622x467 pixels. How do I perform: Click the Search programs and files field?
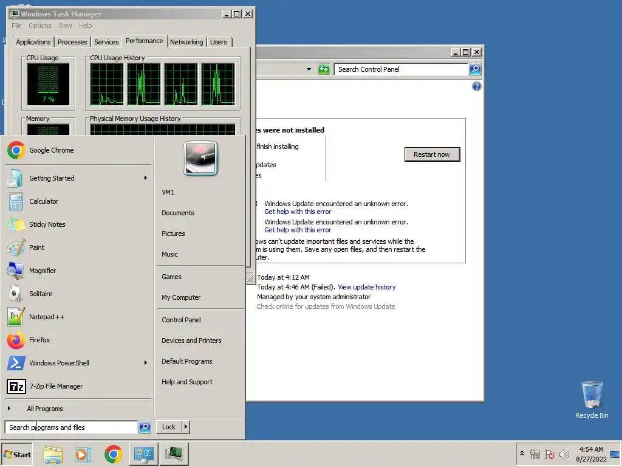[x=72, y=427]
